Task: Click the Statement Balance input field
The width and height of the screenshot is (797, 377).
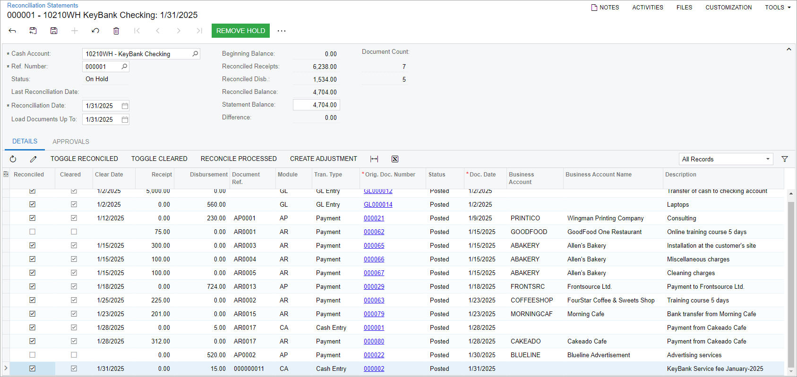Action: point(316,105)
